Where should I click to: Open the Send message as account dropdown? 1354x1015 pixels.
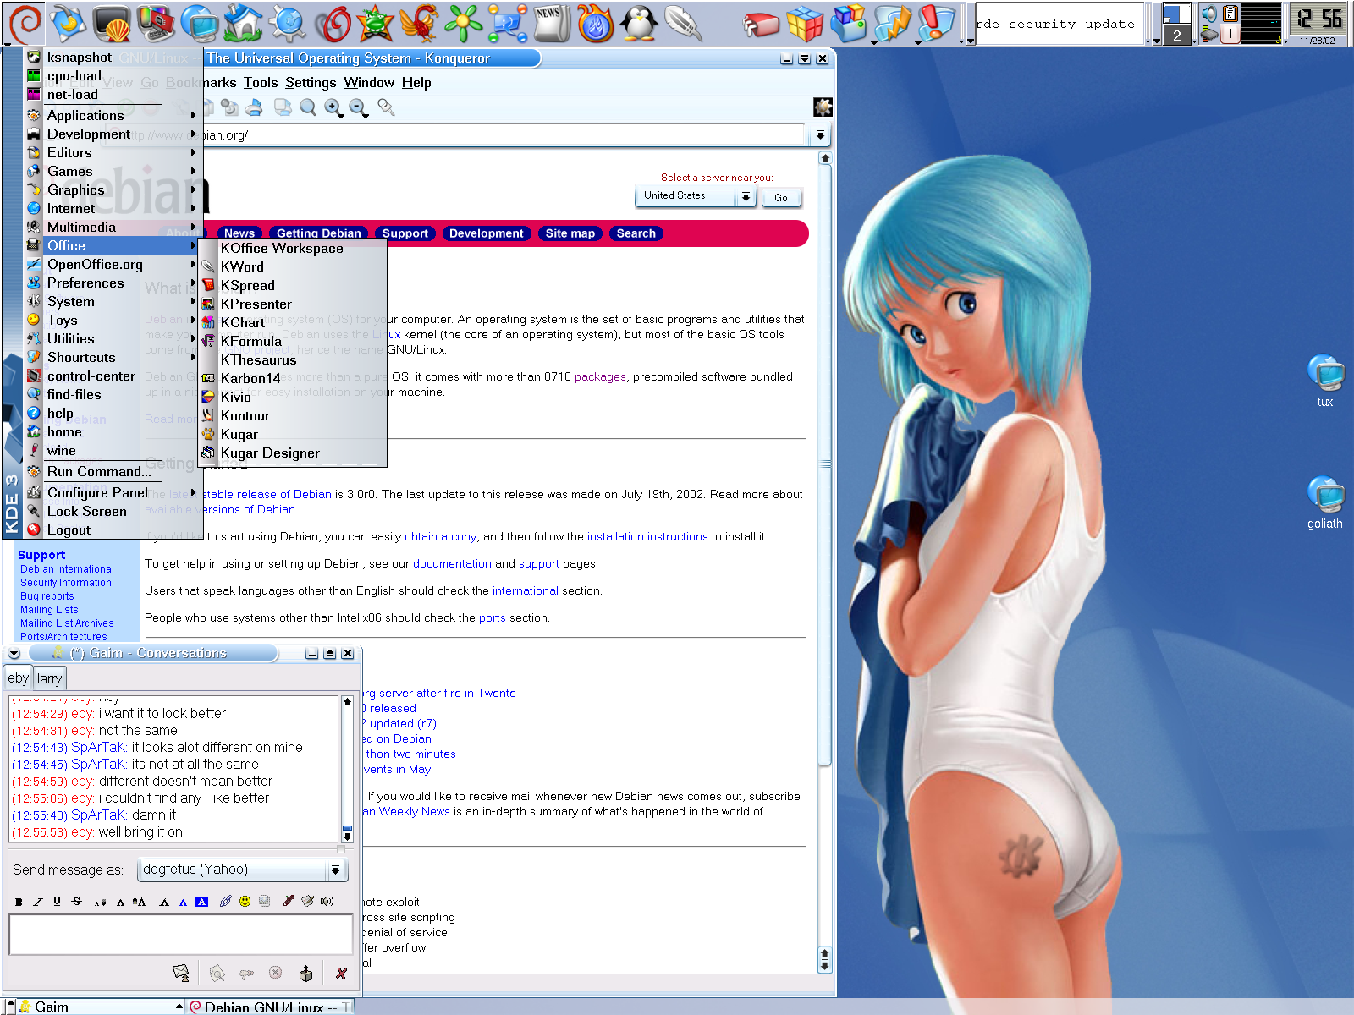[243, 870]
